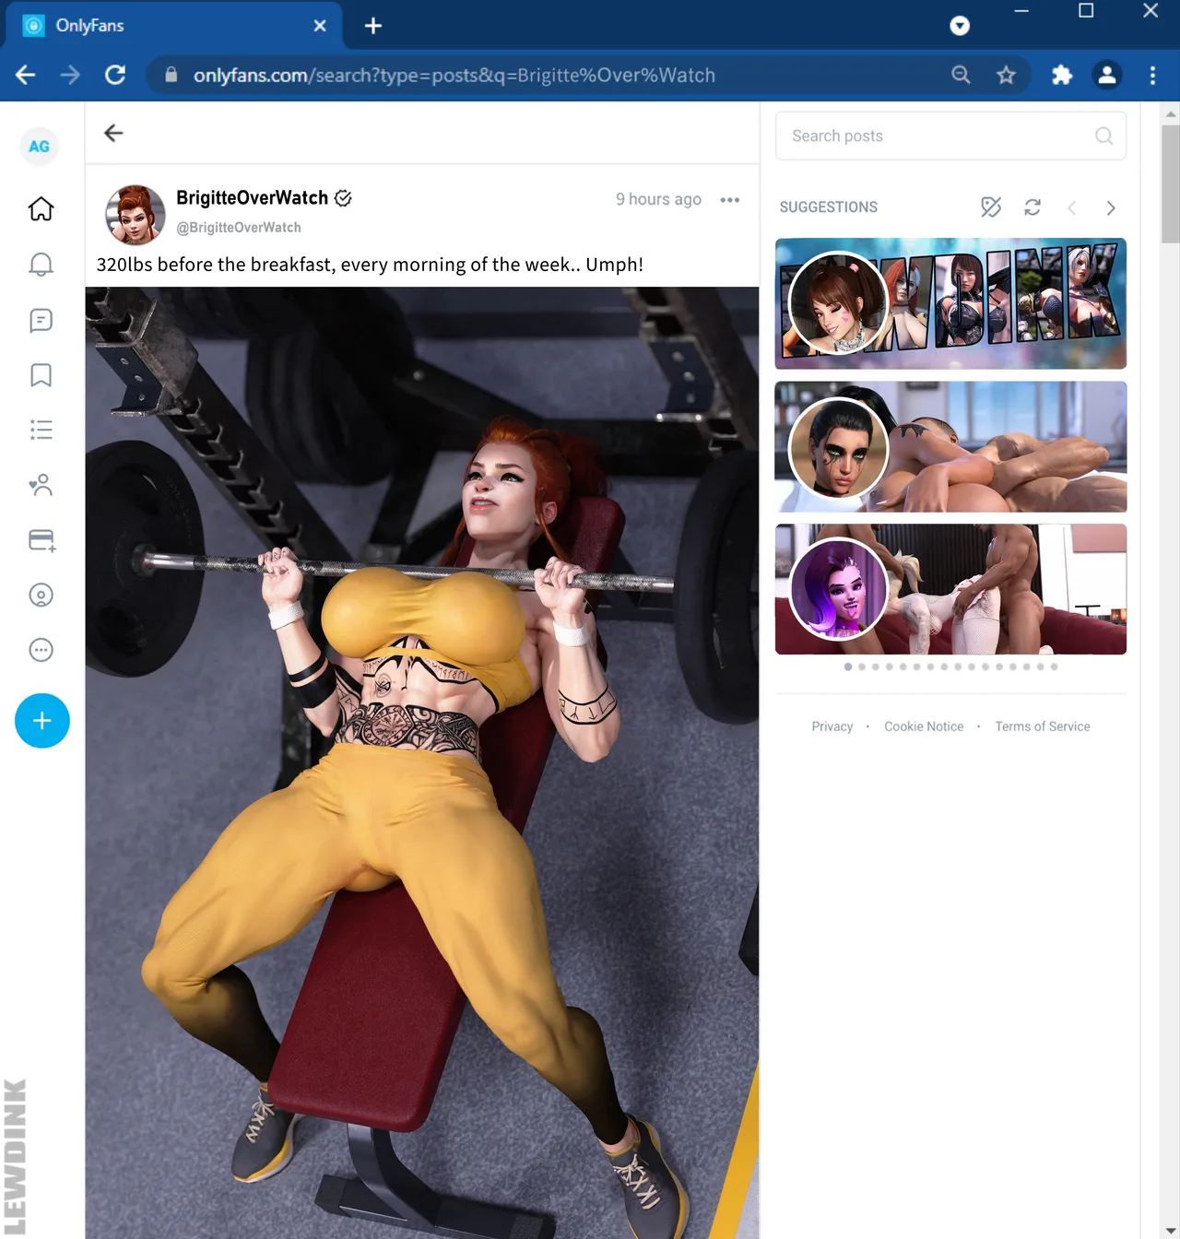Open the browser three-dot menu
1180x1239 pixels.
pyautogui.click(x=1152, y=76)
